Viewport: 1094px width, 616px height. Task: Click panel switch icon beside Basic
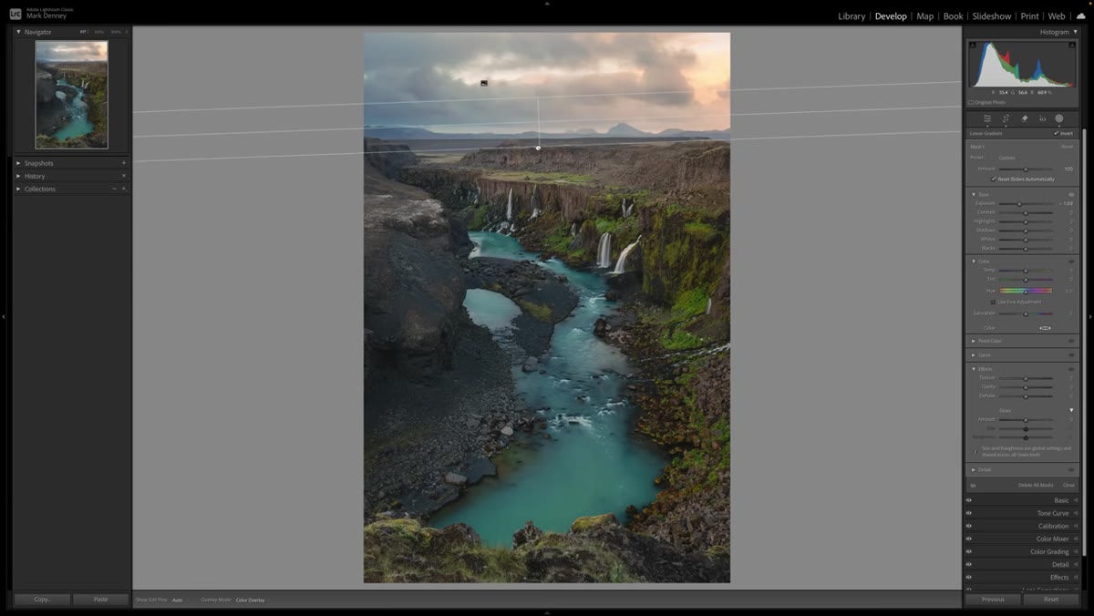1076,500
